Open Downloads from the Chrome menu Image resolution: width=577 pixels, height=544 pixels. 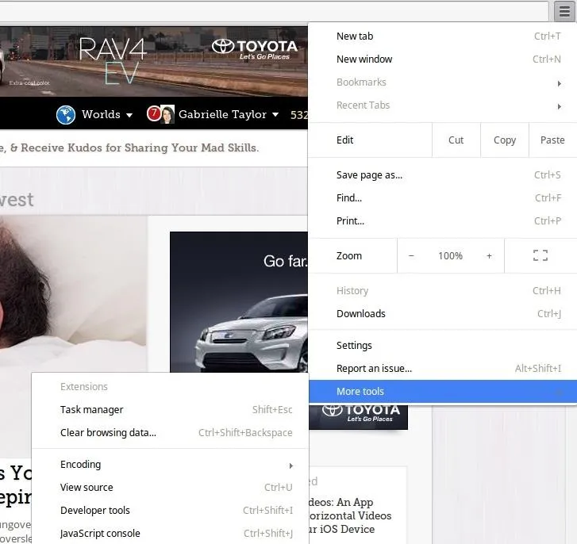442,313
